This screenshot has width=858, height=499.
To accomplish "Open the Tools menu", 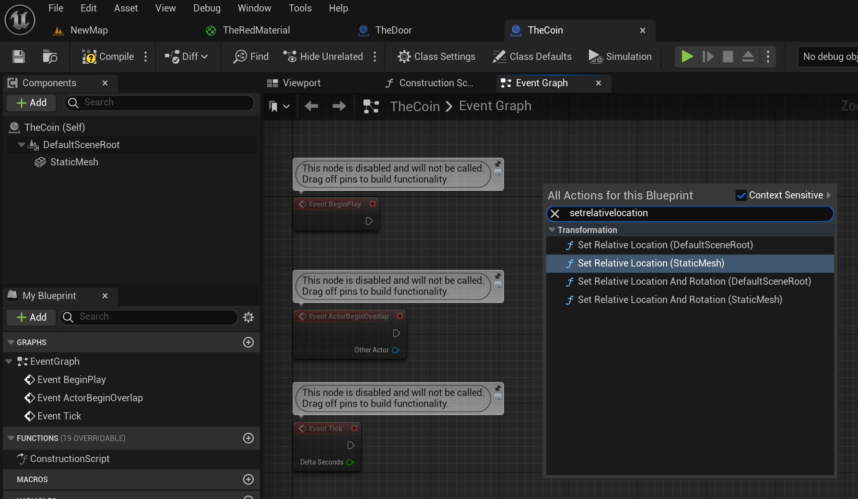I will tap(300, 8).
